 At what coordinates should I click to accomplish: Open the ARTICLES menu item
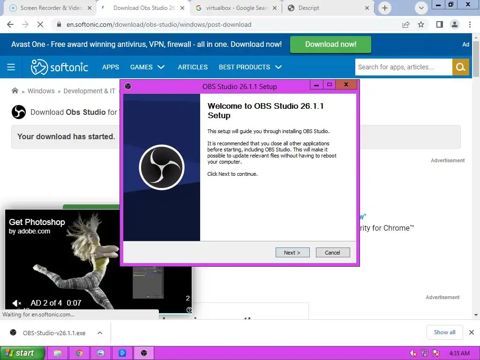pos(193,67)
